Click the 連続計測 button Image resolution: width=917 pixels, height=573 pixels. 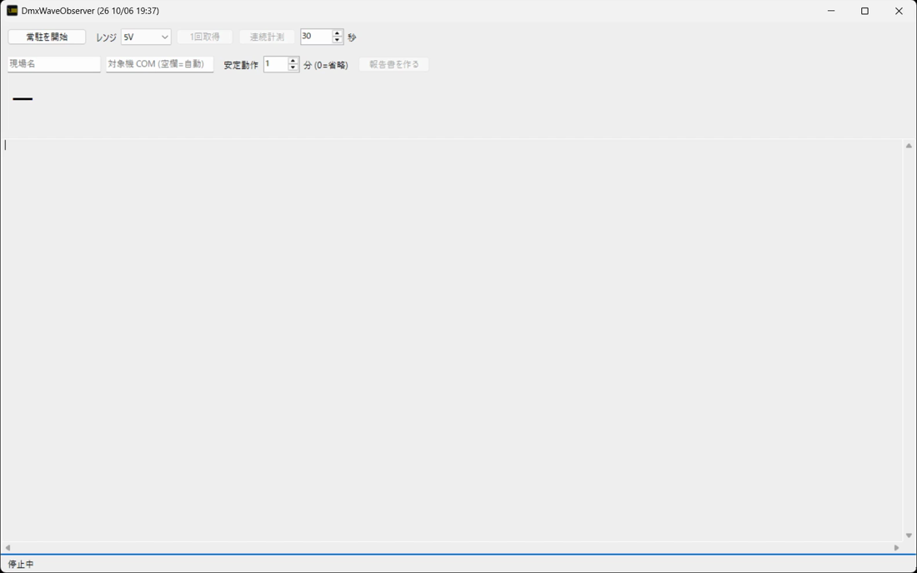[267, 37]
